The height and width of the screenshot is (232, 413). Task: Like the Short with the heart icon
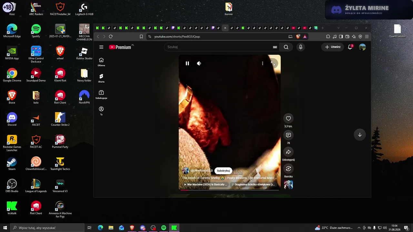pyautogui.click(x=288, y=119)
